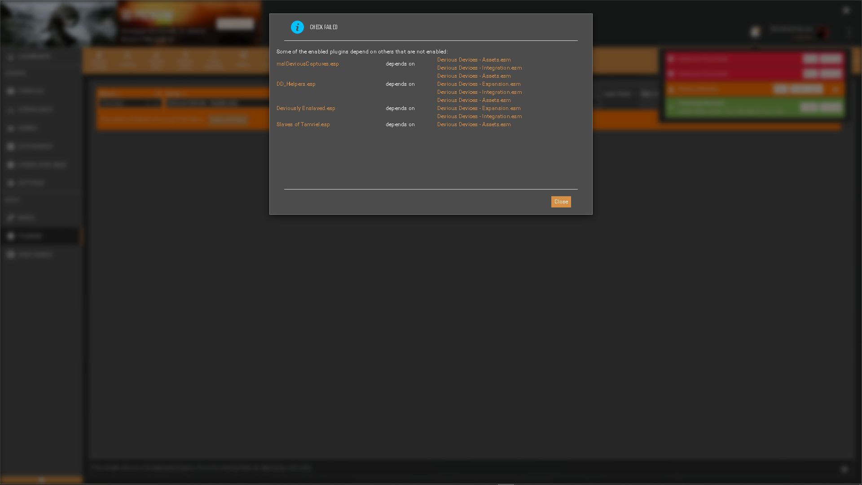Select Assets.esm dependency of Deviously Enslaved.esp
This screenshot has width=862, height=485.
click(474, 100)
